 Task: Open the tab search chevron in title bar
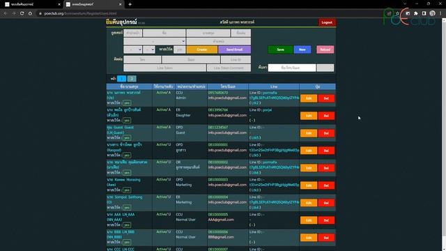[x=405, y=4]
